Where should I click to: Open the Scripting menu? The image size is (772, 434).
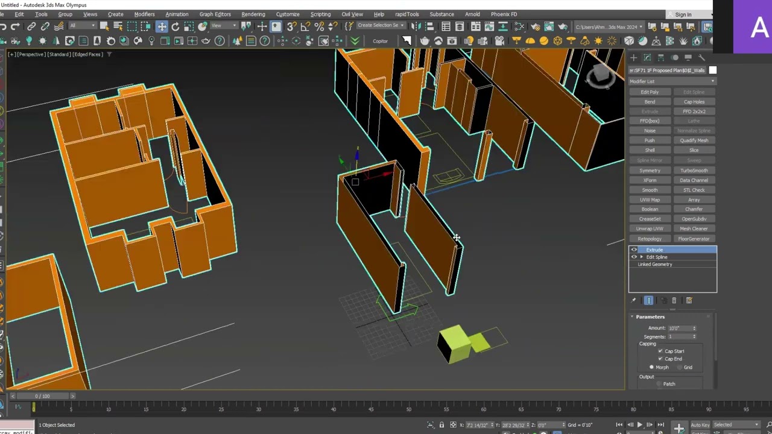click(320, 14)
